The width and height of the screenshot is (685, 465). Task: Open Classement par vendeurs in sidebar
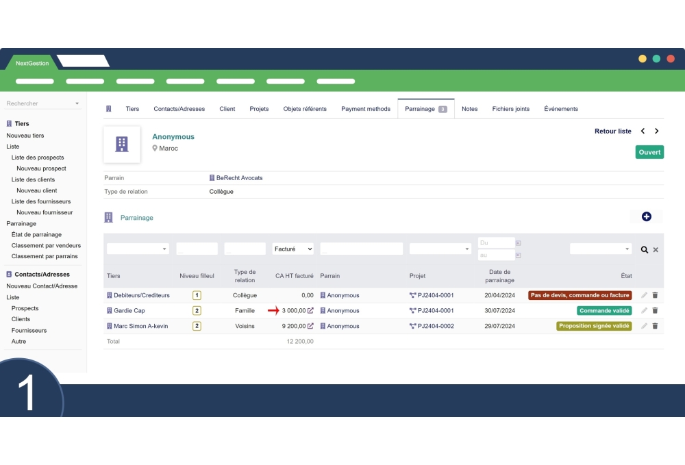coord(46,245)
